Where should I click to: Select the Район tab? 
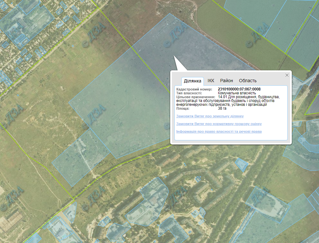tap(227, 81)
